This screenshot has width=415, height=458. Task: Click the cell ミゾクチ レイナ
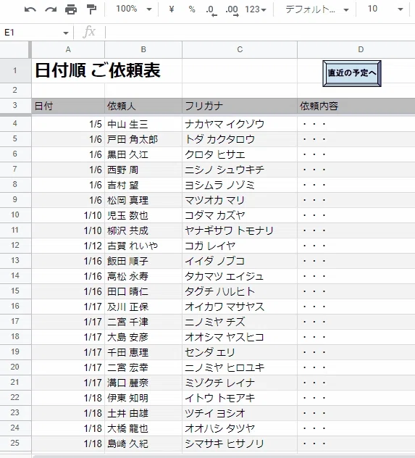(x=240, y=383)
